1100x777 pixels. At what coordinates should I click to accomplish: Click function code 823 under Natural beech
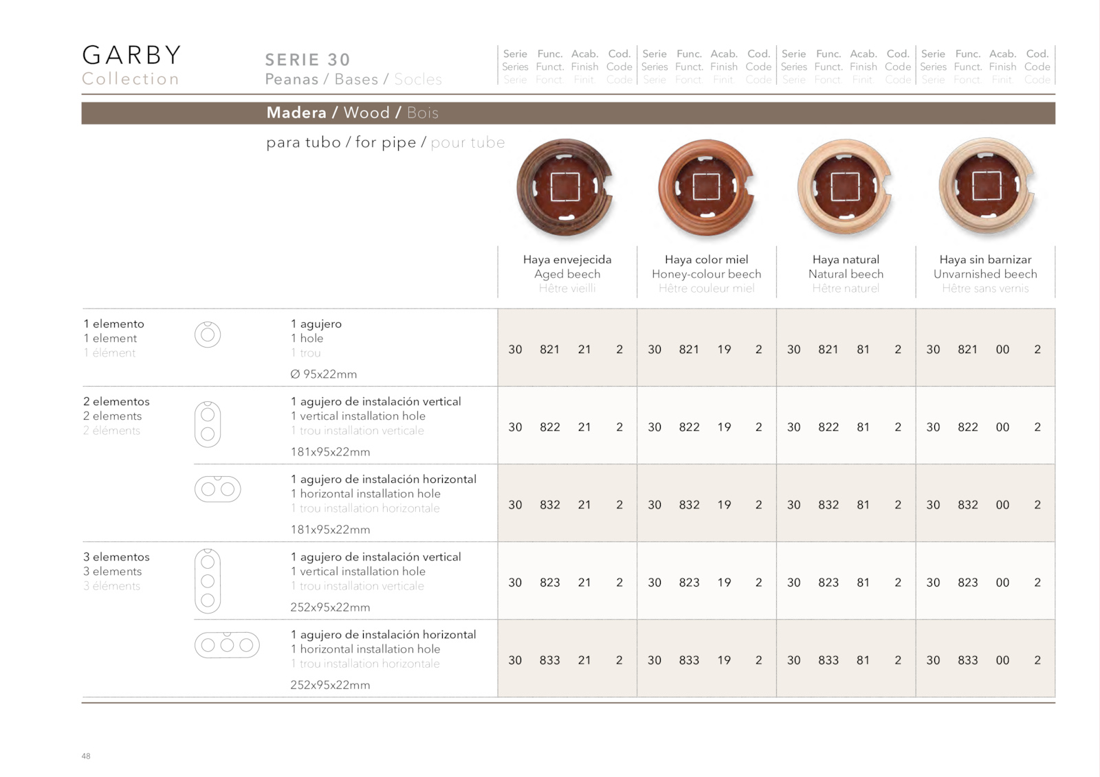(x=828, y=582)
